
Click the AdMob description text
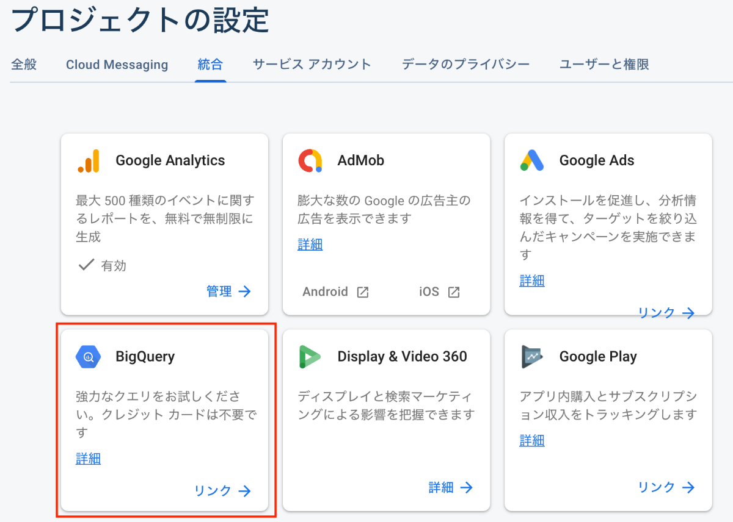(384, 209)
